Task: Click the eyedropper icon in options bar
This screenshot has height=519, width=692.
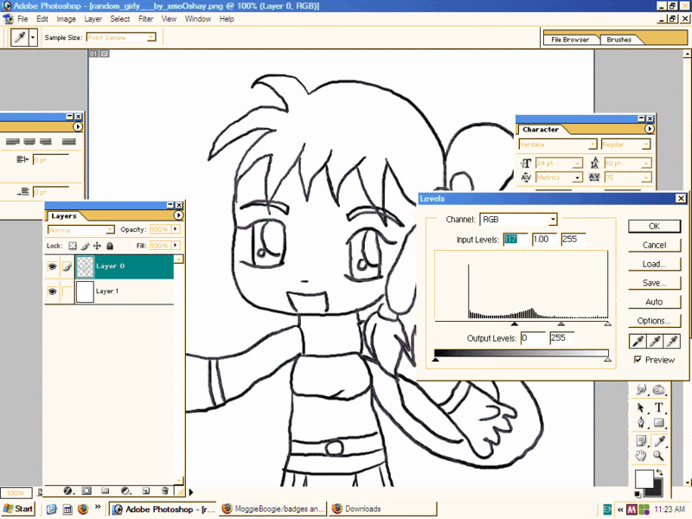Action: 20,37
